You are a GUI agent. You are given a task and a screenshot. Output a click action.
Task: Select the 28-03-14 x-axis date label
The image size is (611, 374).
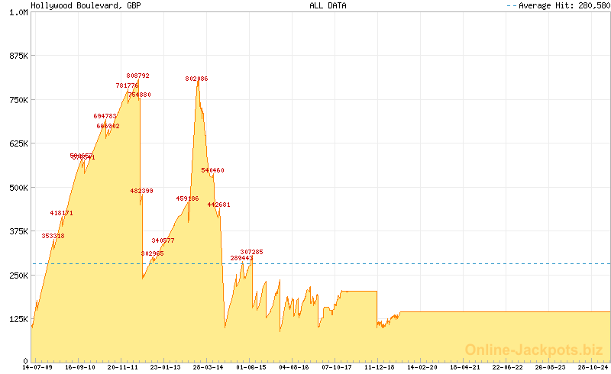click(209, 367)
